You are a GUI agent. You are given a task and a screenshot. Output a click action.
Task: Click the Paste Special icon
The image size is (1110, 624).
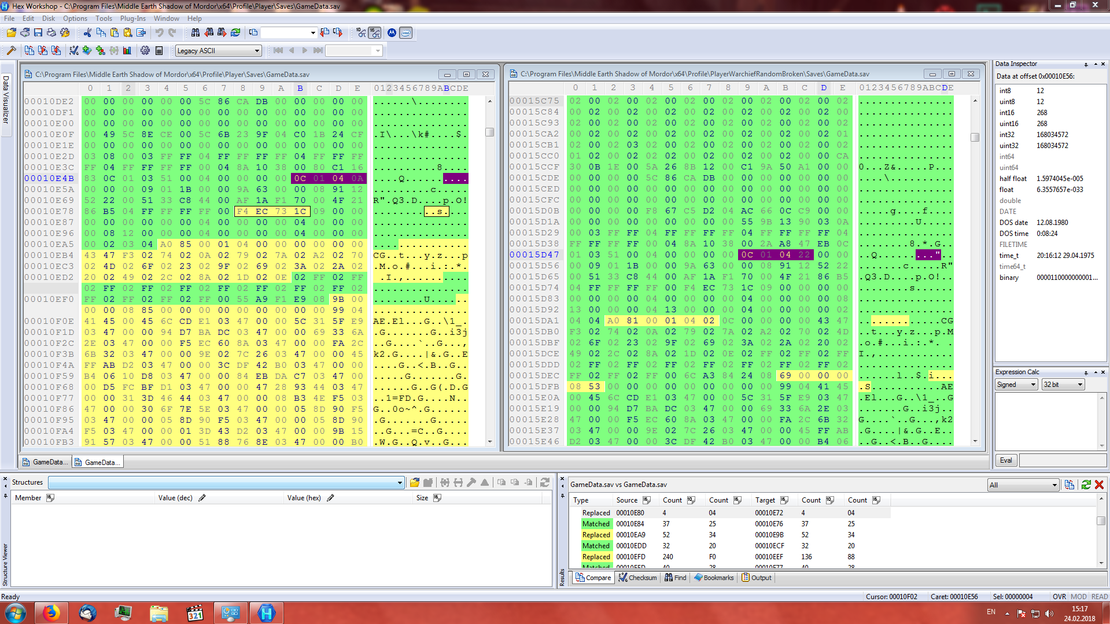click(x=127, y=33)
